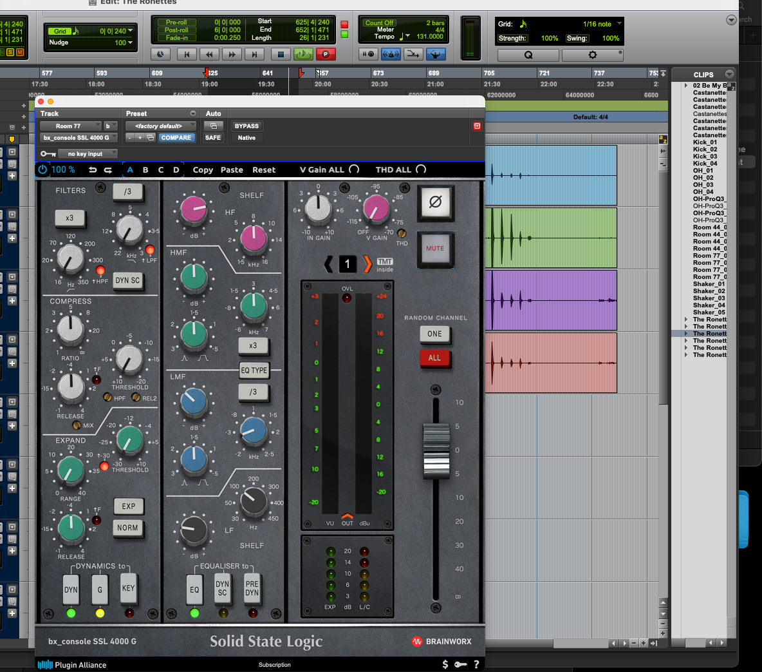
Task: Open the Room 77 track selector dropdown
Action: [x=70, y=126]
